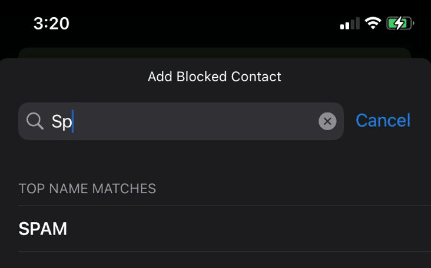
Task: Tap the Add Blocked Contact title
Action: (214, 77)
